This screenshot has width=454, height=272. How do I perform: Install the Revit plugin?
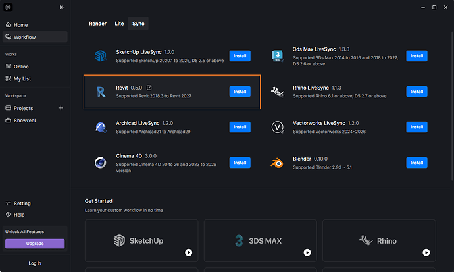tap(240, 92)
